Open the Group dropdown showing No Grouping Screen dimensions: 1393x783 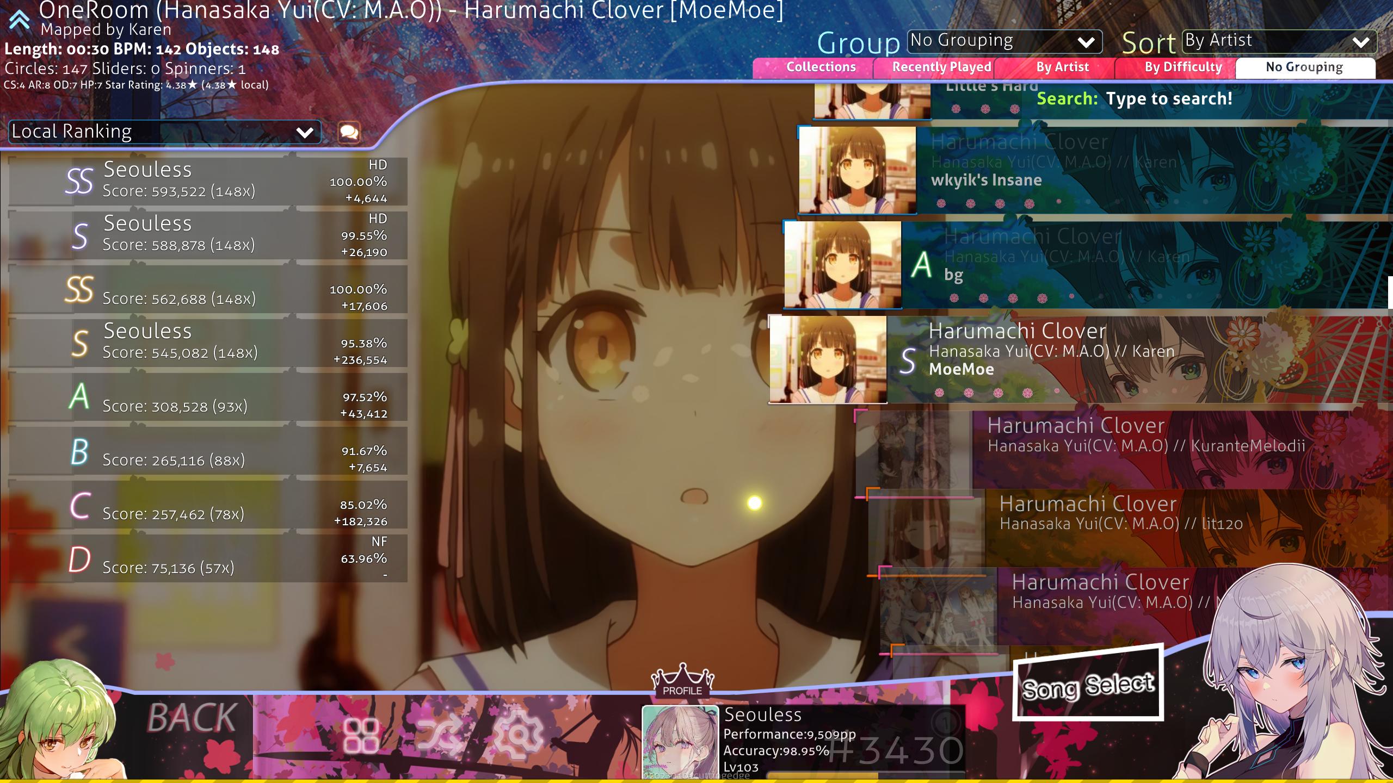point(1004,41)
